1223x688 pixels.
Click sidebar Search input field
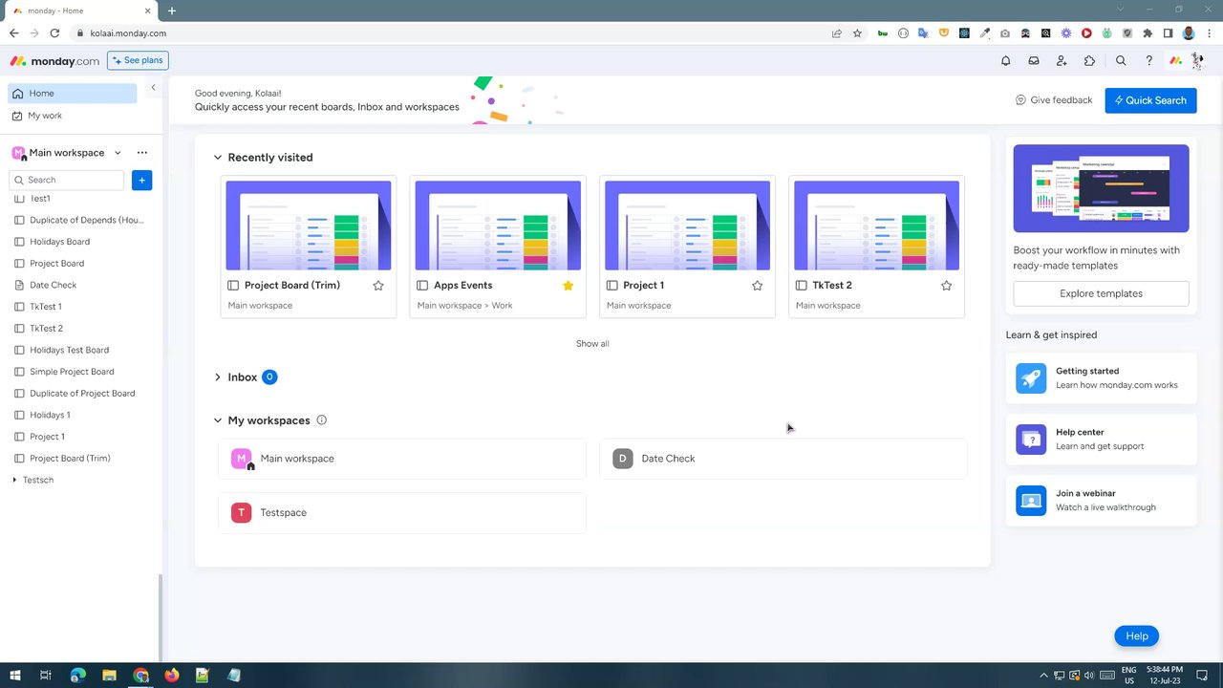coord(66,180)
